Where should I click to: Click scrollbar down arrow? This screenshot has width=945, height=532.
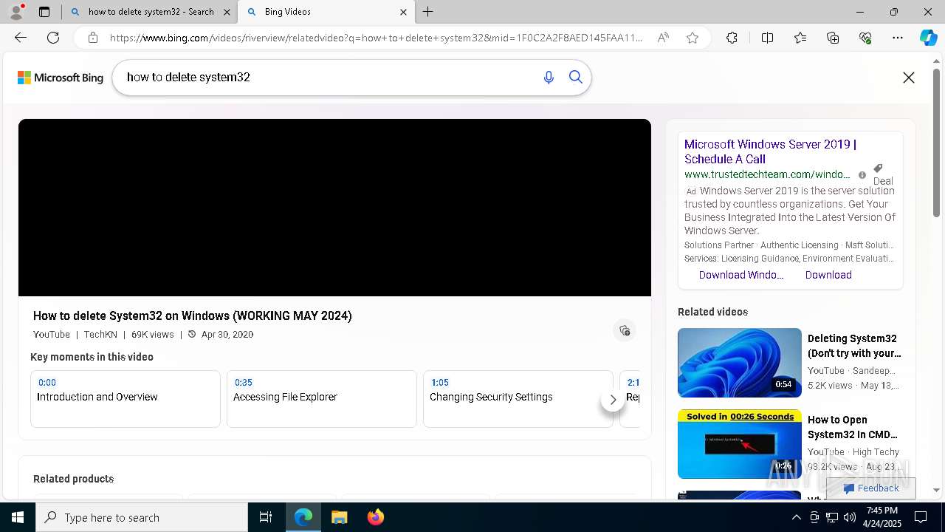(x=936, y=490)
